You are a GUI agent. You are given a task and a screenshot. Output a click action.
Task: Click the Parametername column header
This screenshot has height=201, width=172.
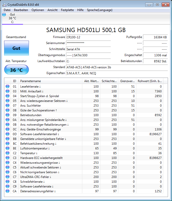pos(50,81)
